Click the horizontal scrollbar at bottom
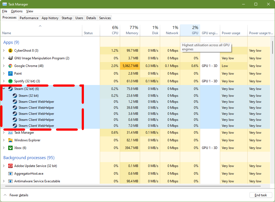Viewport: 275px width, 202px height. tap(133, 186)
